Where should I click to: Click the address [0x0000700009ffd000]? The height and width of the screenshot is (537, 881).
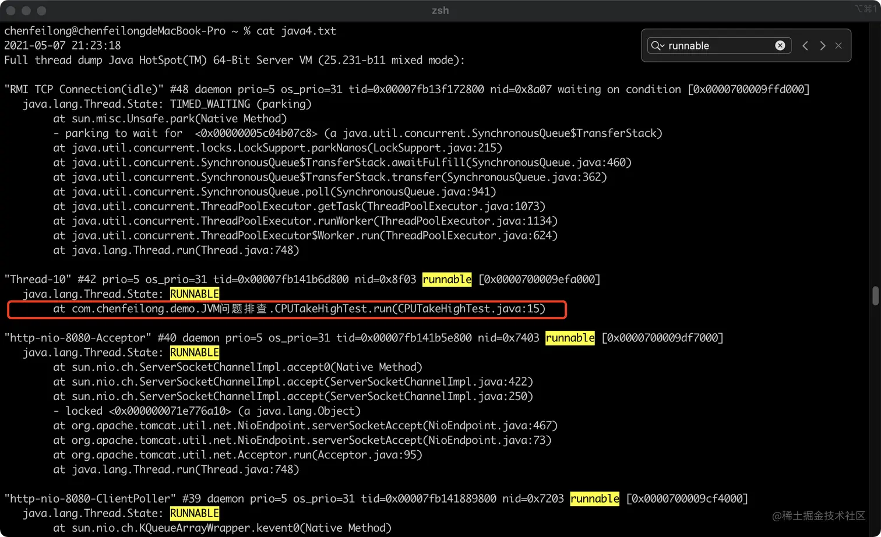coord(749,89)
